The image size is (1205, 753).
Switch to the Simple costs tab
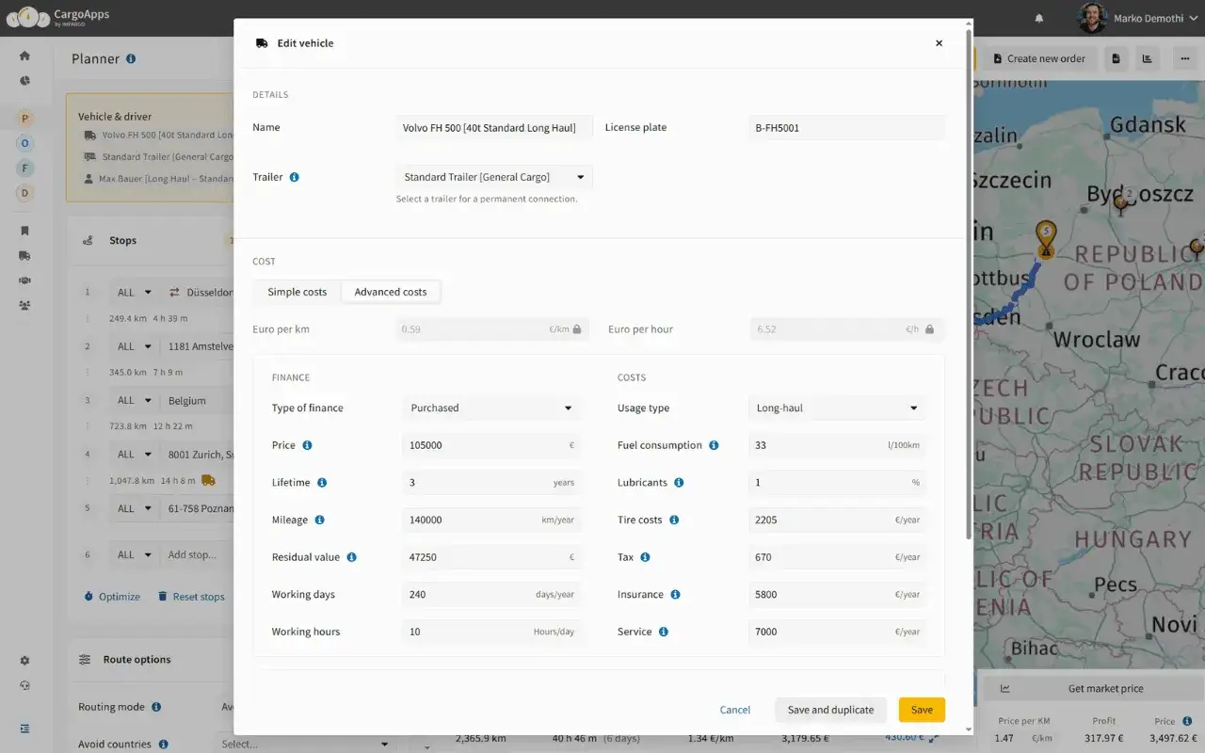297,292
